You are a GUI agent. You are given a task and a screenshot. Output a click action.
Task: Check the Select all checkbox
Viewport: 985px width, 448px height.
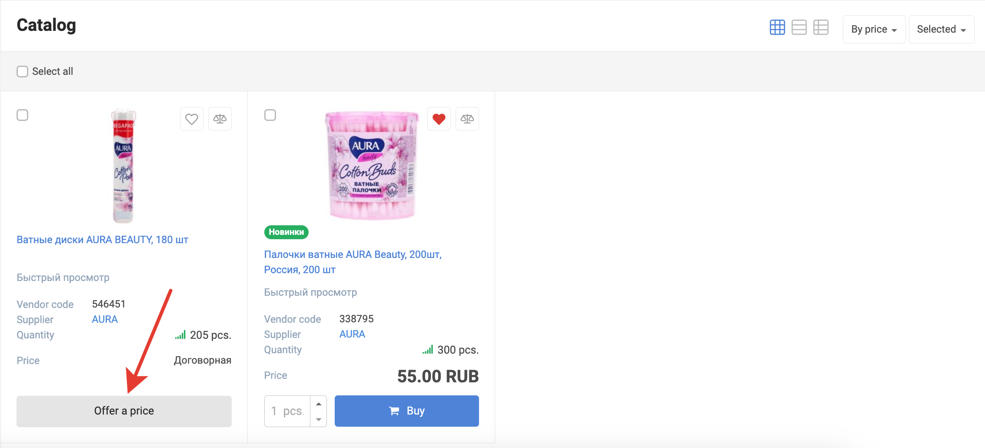click(x=22, y=71)
